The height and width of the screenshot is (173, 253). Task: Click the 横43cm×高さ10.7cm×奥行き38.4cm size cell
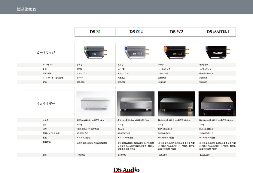pyautogui.click(x=174, y=120)
